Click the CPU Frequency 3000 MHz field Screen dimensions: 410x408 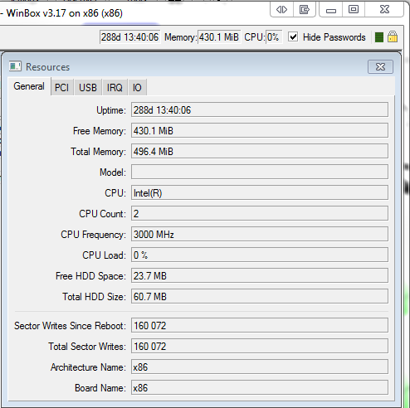click(260, 234)
